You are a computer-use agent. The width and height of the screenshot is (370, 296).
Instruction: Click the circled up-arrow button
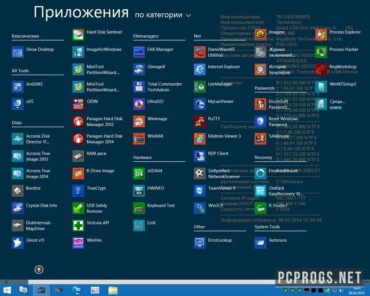click(39, 269)
